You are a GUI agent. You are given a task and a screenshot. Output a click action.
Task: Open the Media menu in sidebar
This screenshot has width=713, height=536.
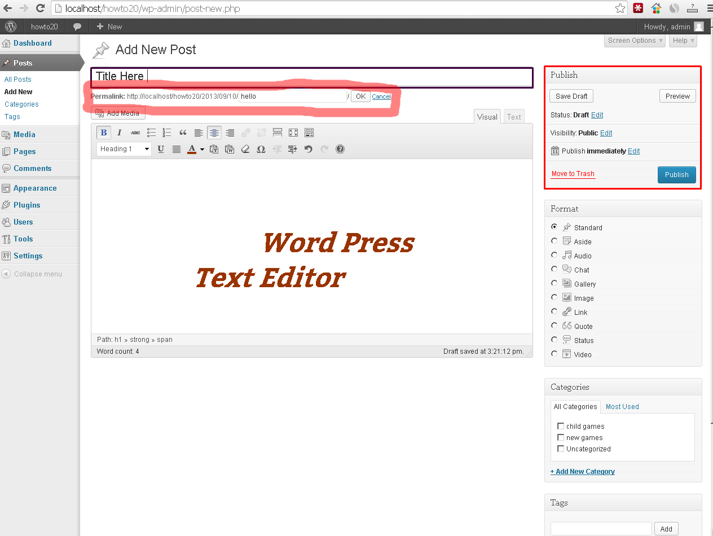tap(24, 134)
